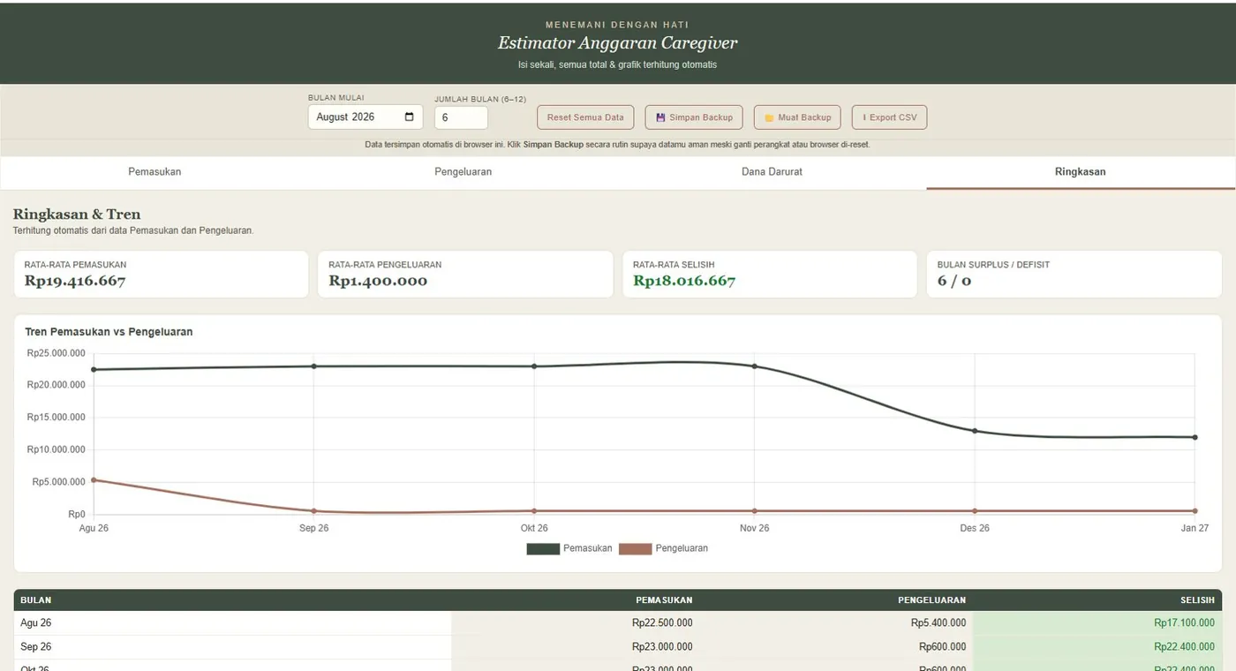1236x671 pixels.
Task: Toggle Pengeluaran series via legend swatch
Action: point(636,549)
